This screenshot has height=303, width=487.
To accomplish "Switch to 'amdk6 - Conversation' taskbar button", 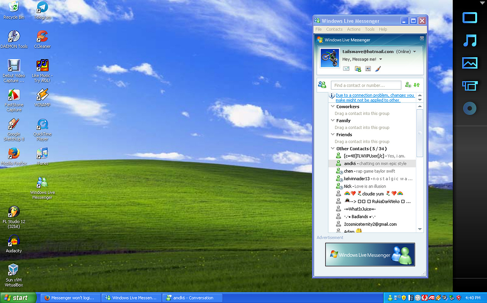I will [x=192, y=298].
